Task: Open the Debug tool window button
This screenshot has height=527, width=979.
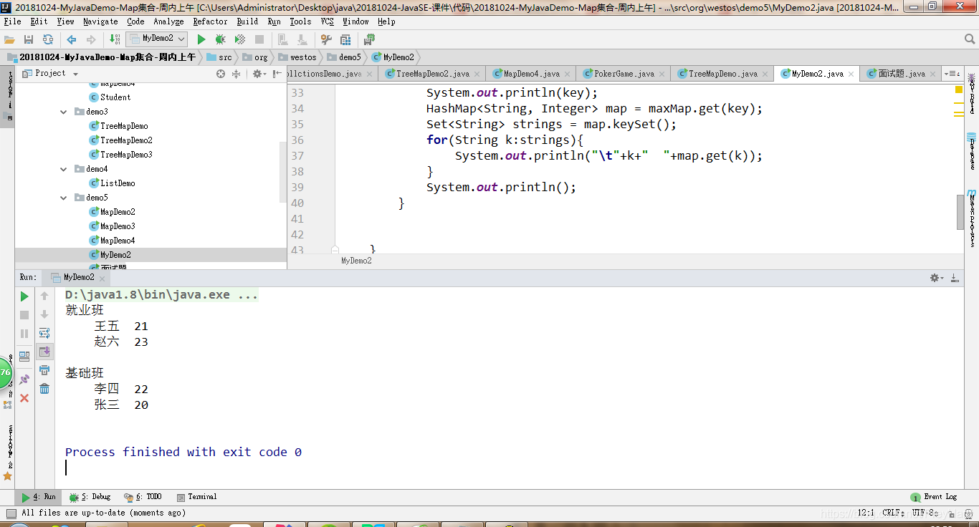Action: [90, 497]
